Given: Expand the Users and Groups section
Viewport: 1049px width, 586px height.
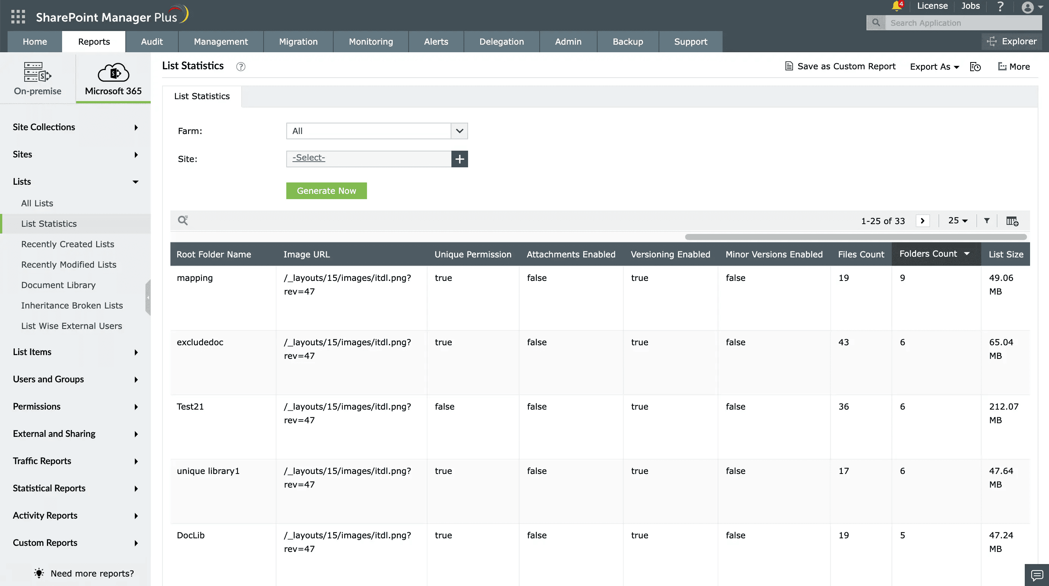Looking at the screenshot, I should click(x=75, y=379).
